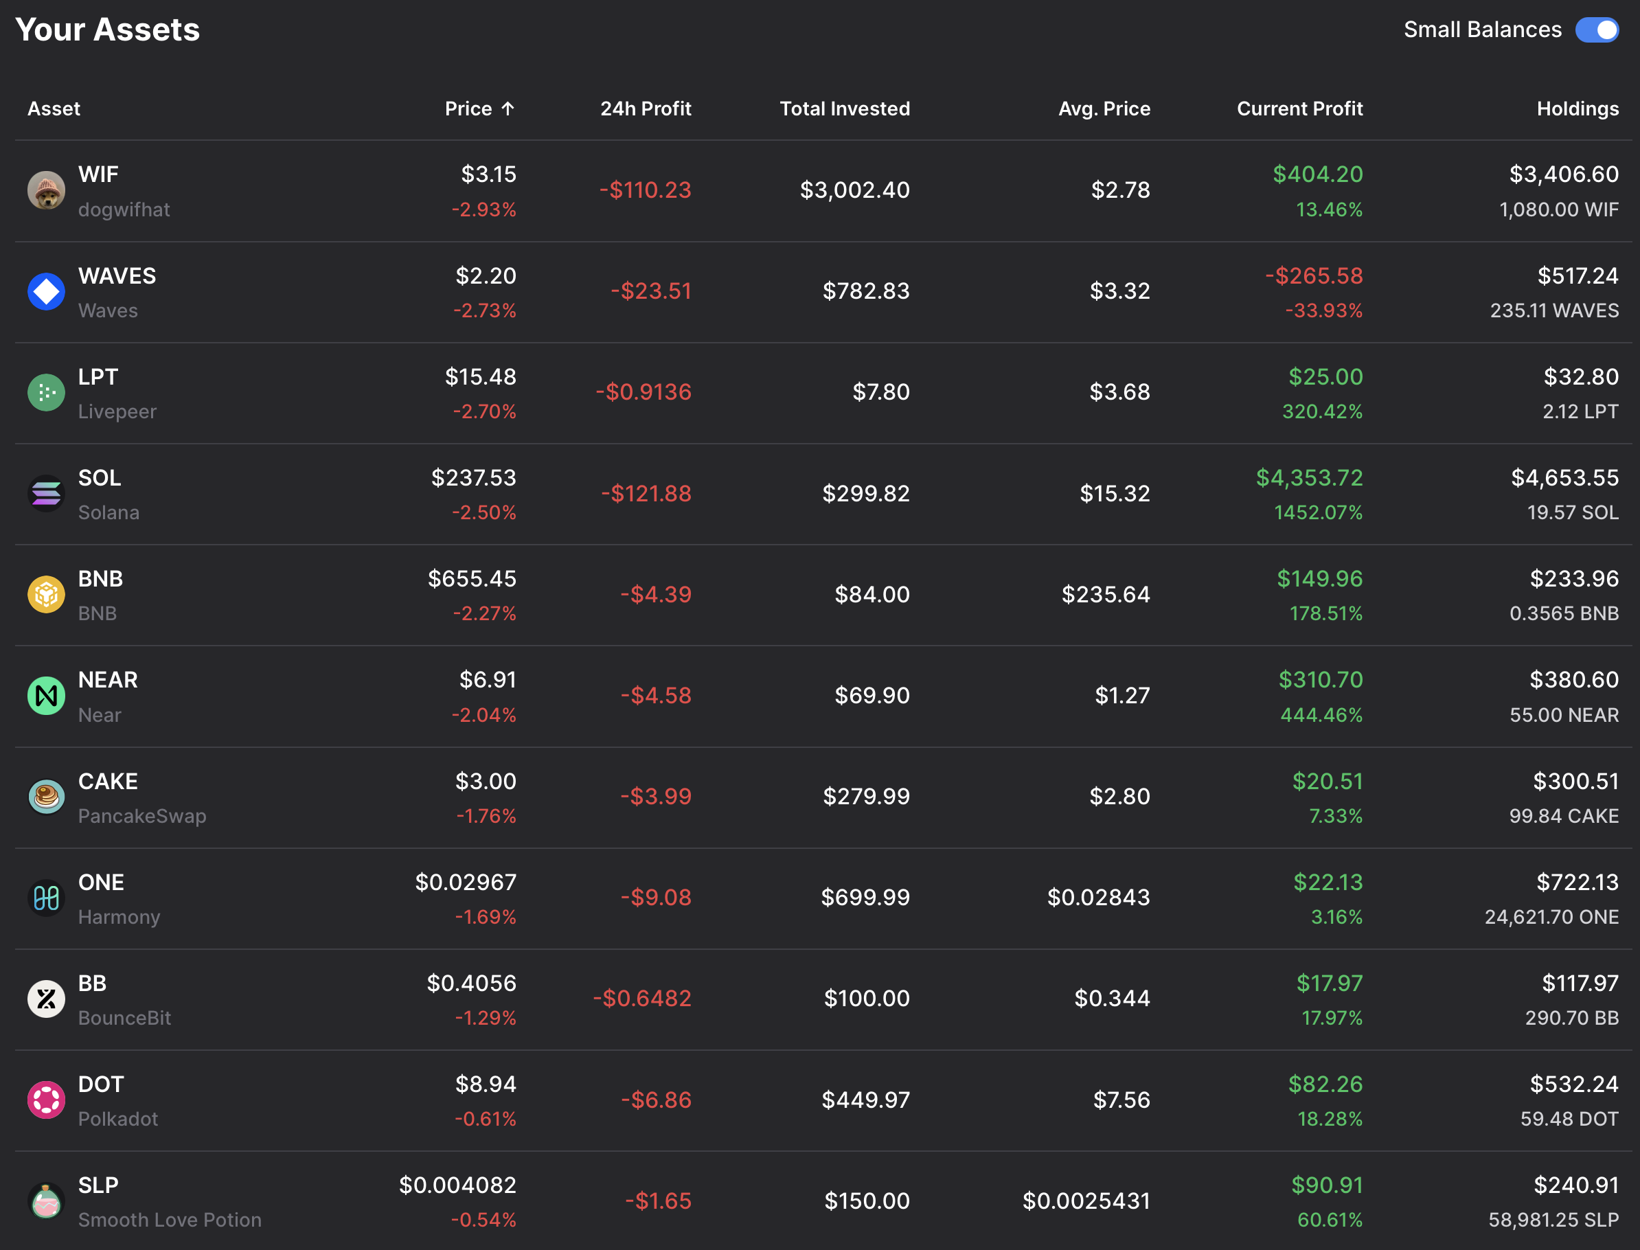Click the NEAR protocol icon
This screenshot has width=1640, height=1250.
[x=46, y=696]
